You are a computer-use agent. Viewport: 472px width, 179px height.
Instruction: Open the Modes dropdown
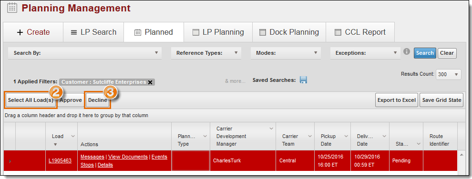(286, 53)
